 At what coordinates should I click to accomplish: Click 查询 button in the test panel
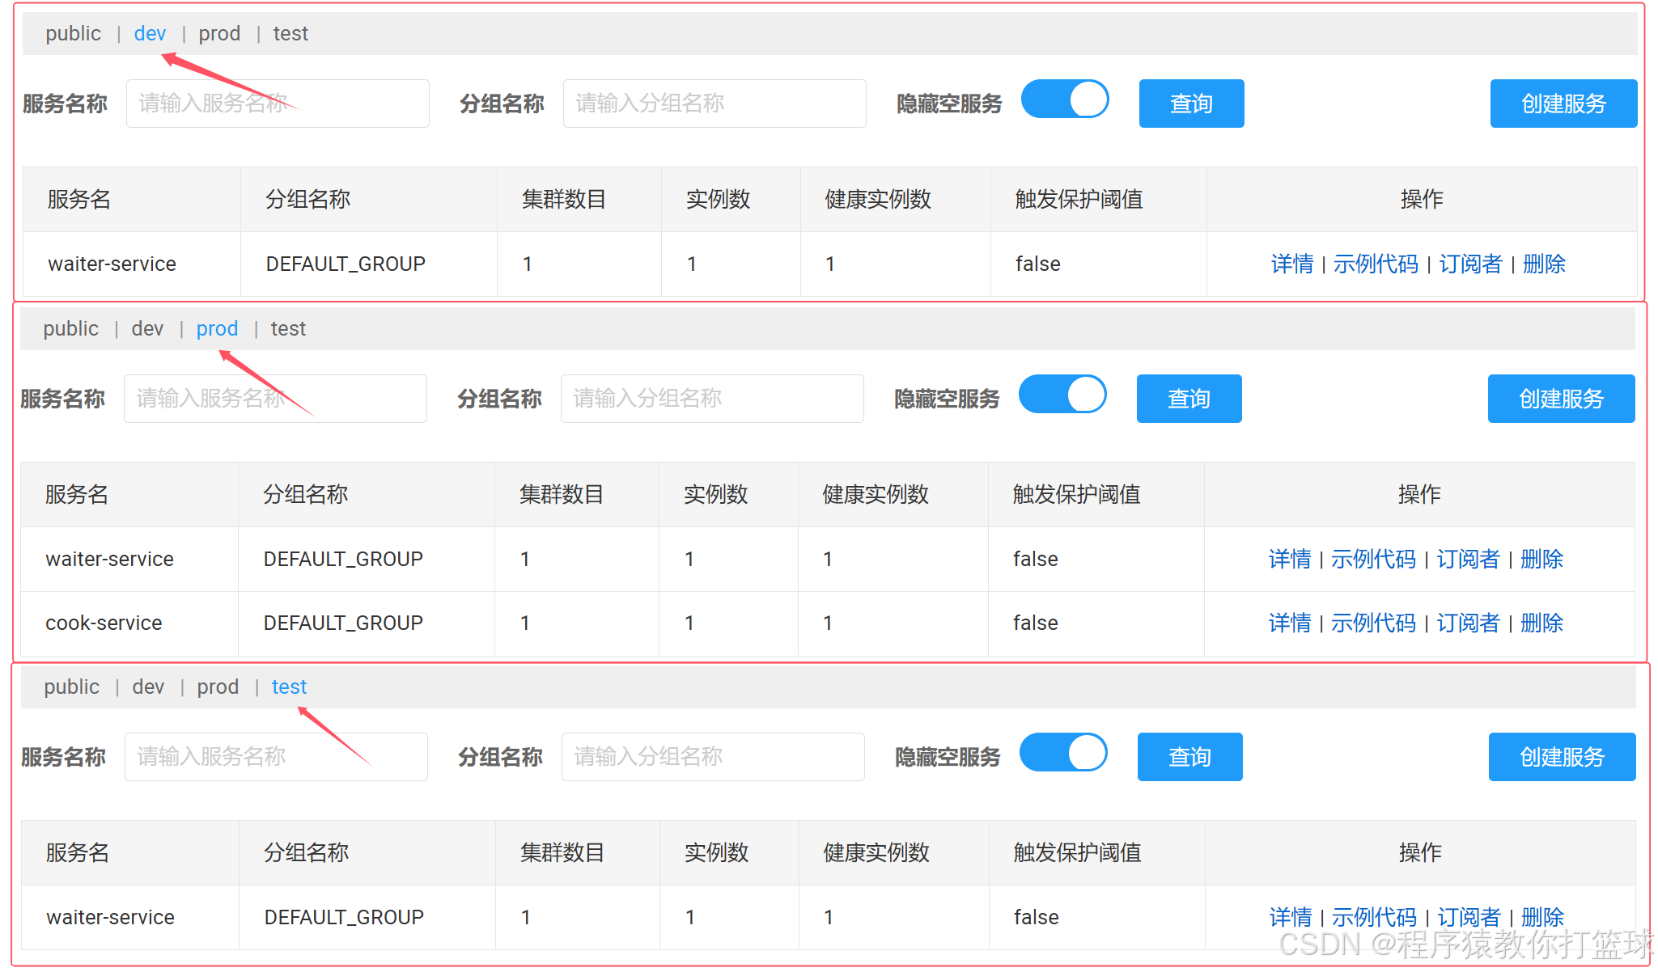coord(1189,757)
